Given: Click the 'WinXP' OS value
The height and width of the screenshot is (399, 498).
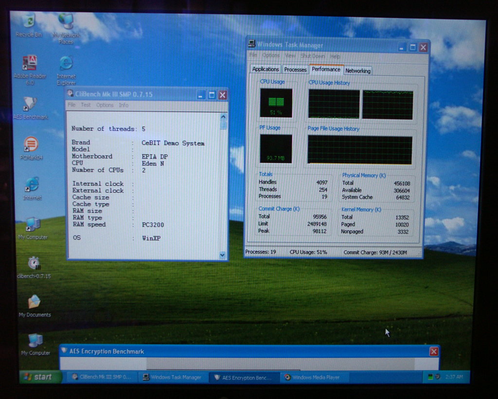Looking at the screenshot, I should pos(151,238).
